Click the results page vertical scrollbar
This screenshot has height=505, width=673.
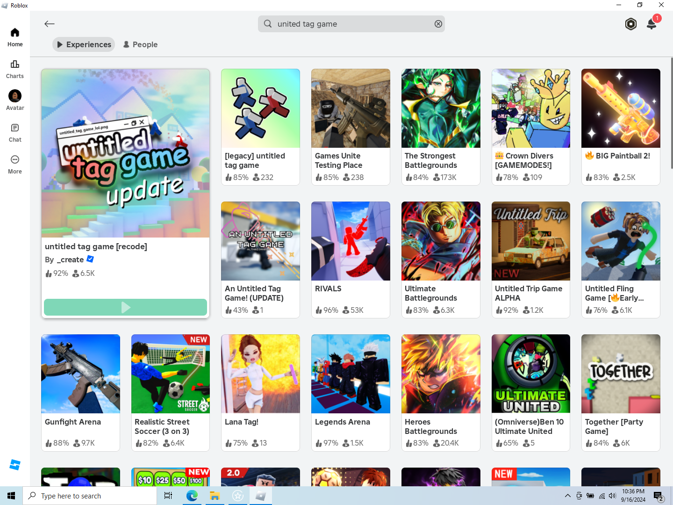[x=672, y=113]
